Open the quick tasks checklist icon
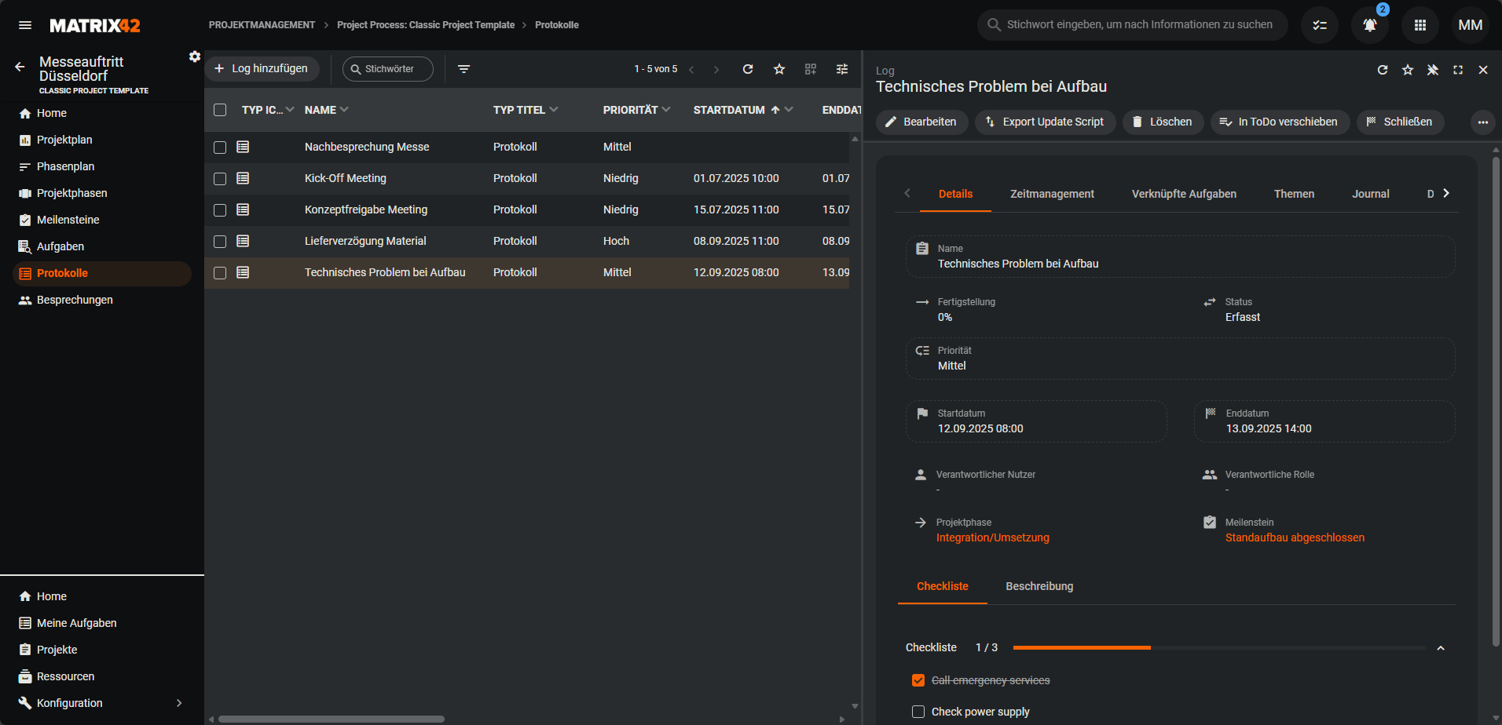The height and width of the screenshot is (725, 1502). (1320, 25)
